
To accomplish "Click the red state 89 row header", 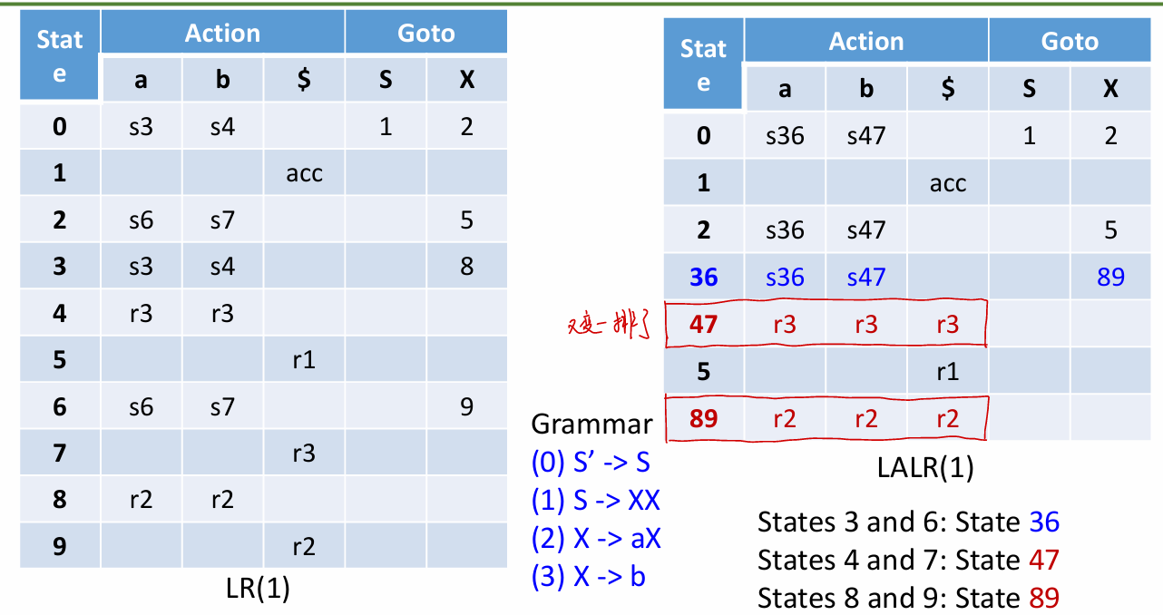I will pos(703,418).
